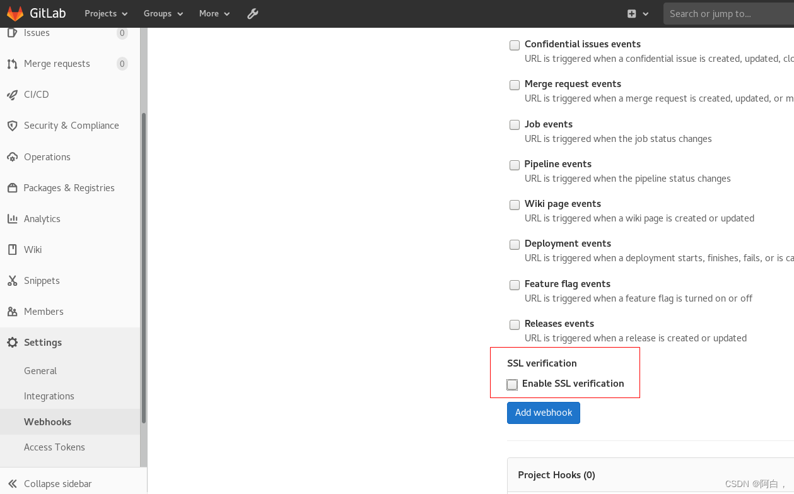Click the sidebar vertical scrollbar
This screenshot has height=494, width=794.
coord(144,268)
